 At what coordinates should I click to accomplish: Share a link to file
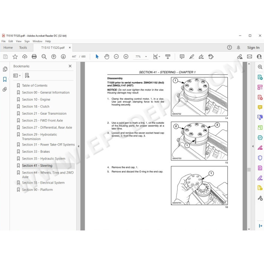pos(240,57)
